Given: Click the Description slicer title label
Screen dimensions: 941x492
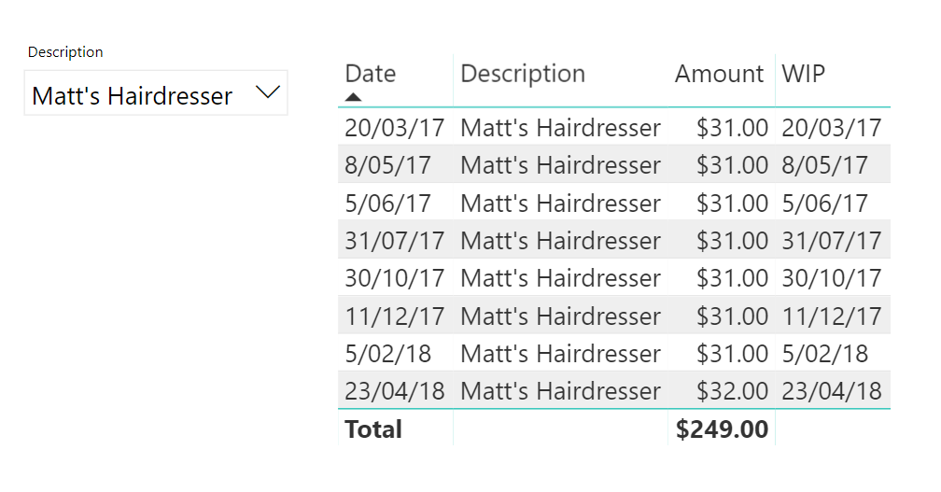Looking at the screenshot, I should pos(65,52).
